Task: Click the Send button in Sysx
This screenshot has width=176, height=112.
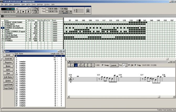Action: [x=8, y=55]
